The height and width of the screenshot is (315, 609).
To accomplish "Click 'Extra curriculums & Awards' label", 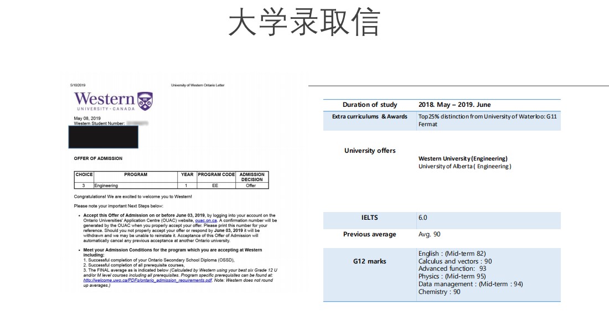I will coord(370,116).
